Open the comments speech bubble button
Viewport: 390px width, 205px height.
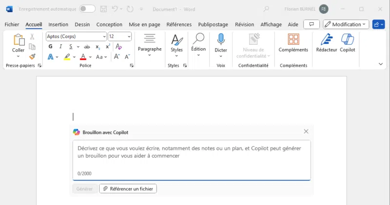(x=312, y=24)
